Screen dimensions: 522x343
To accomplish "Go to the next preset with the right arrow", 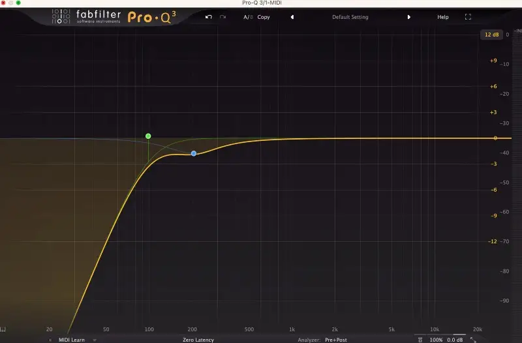I will coord(409,17).
